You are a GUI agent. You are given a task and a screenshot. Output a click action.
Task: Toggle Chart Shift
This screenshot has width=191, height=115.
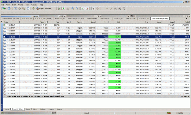tap(87, 9)
